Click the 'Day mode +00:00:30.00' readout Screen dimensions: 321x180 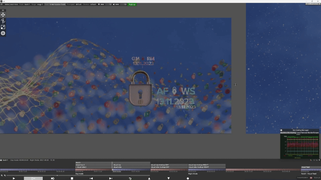pyautogui.click(x=19, y=160)
